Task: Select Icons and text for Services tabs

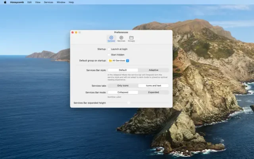Action: pyautogui.click(x=153, y=85)
